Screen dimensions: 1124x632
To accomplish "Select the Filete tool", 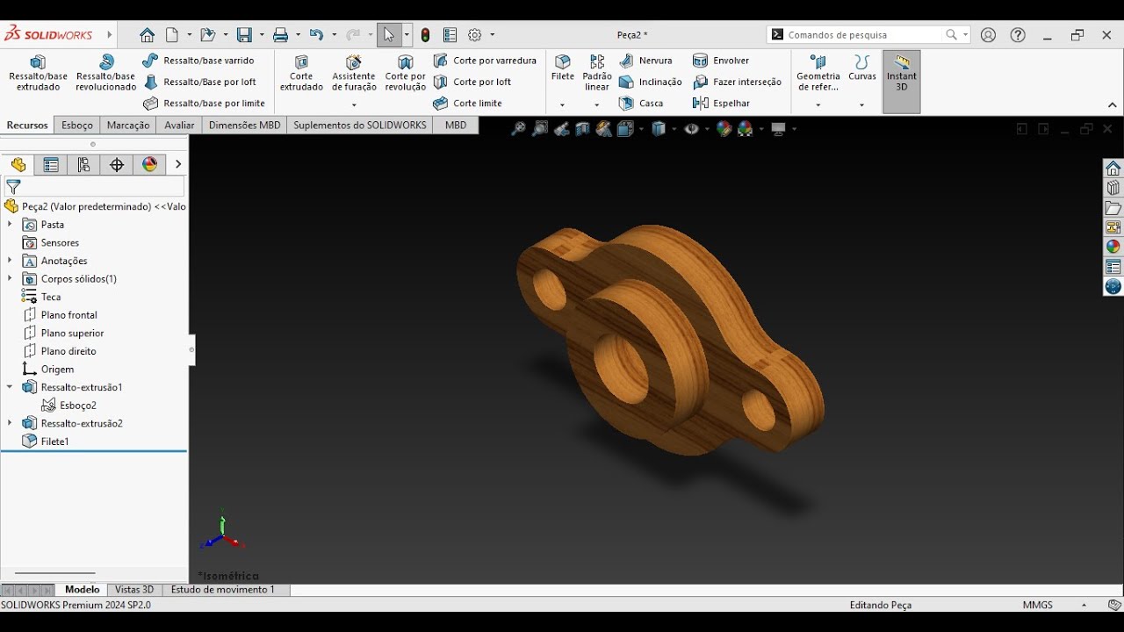I will (x=563, y=68).
